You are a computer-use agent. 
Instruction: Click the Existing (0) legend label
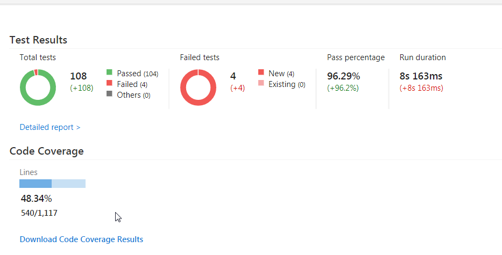[287, 84]
